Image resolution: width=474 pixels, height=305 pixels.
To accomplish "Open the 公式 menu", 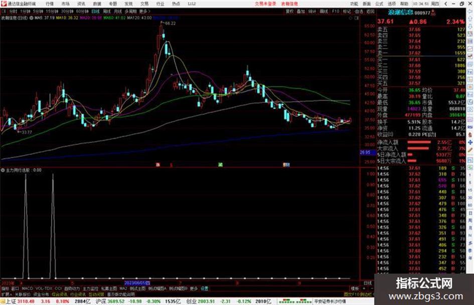I will coord(379,4).
